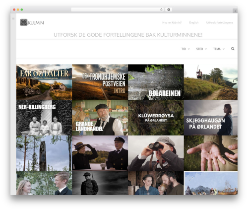The height and width of the screenshot is (210, 248).
Task: Open the Grande Landhandel story thumbnail
Action: tap(100, 118)
